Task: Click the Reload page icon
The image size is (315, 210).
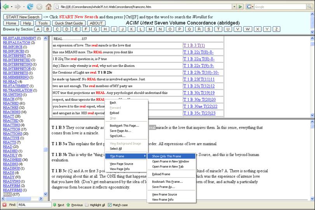Action: coord(30,7)
